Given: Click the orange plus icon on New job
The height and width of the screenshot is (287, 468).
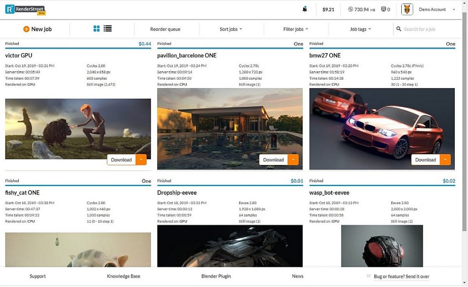Looking at the screenshot, I should [27, 29].
